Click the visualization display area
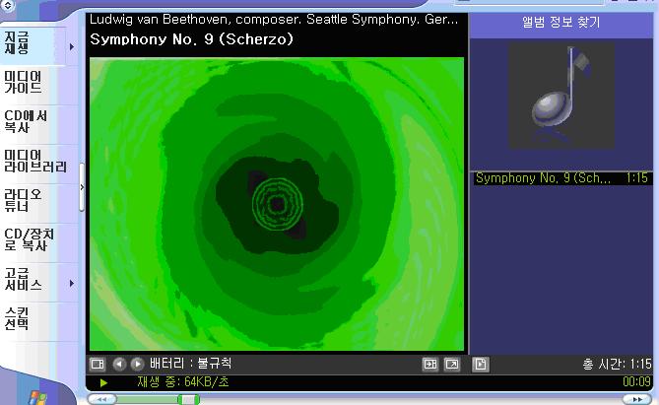Image resolution: width=659 pixels, height=405 pixels. (x=277, y=204)
